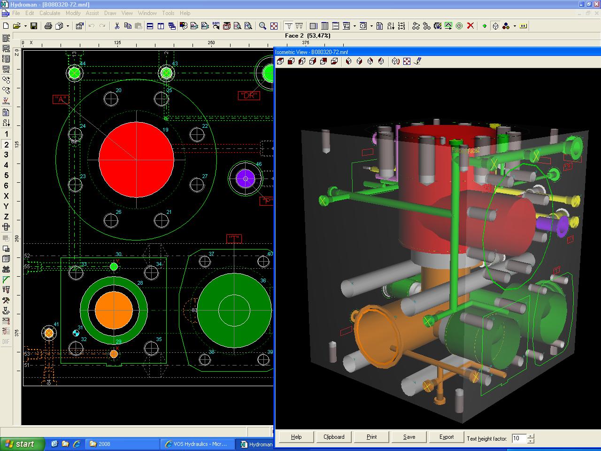Click the Windows start button

[23, 444]
